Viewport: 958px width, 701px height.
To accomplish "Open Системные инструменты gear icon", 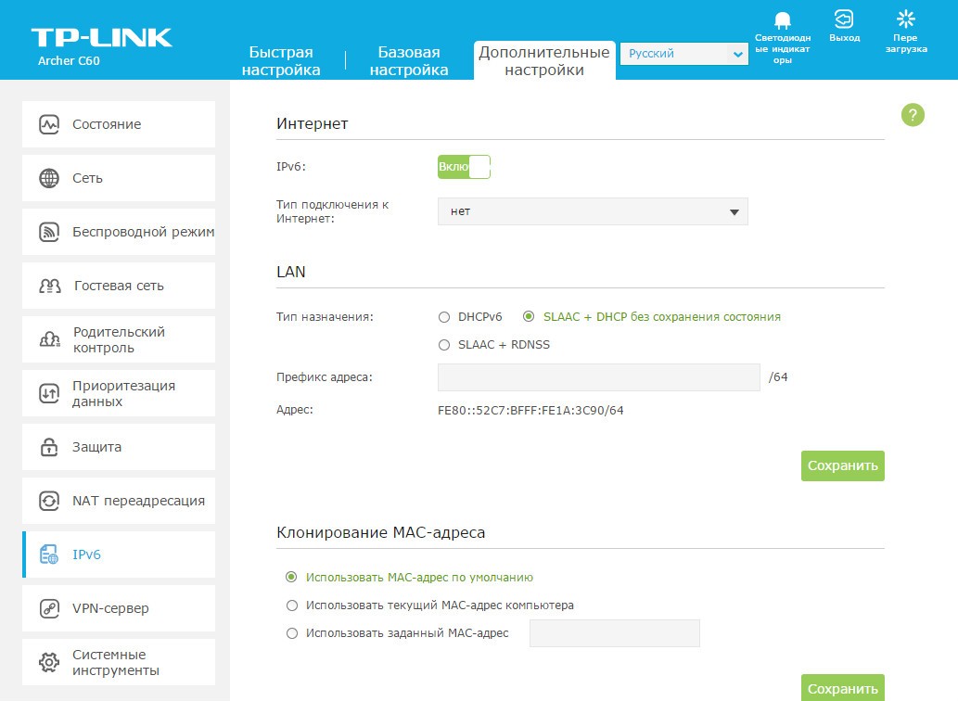I will point(49,662).
